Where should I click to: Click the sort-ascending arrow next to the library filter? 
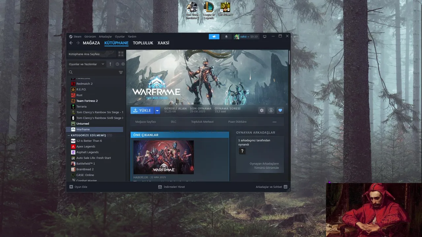(110, 64)
